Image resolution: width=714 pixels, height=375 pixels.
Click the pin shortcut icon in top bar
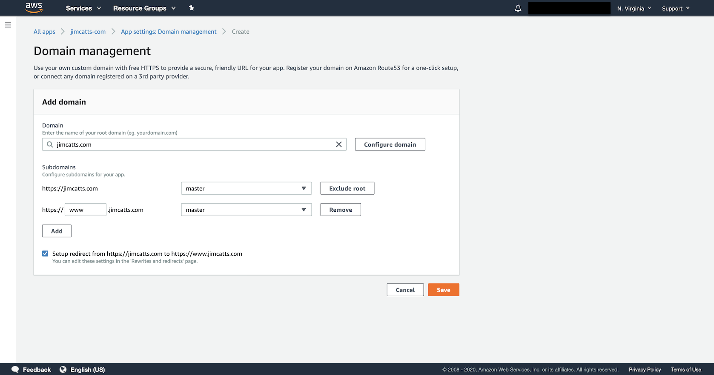[x=192, y=8]
